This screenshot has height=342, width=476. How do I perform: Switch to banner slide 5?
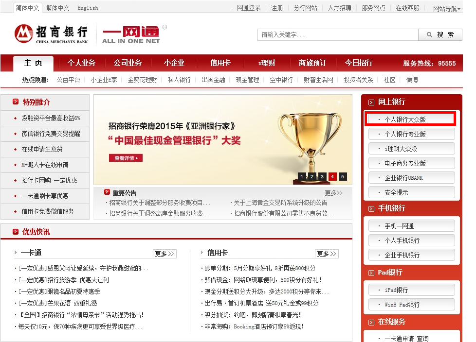click(x=343, y=176)
